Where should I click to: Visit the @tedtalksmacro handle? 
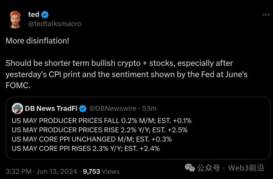point(55,24)
